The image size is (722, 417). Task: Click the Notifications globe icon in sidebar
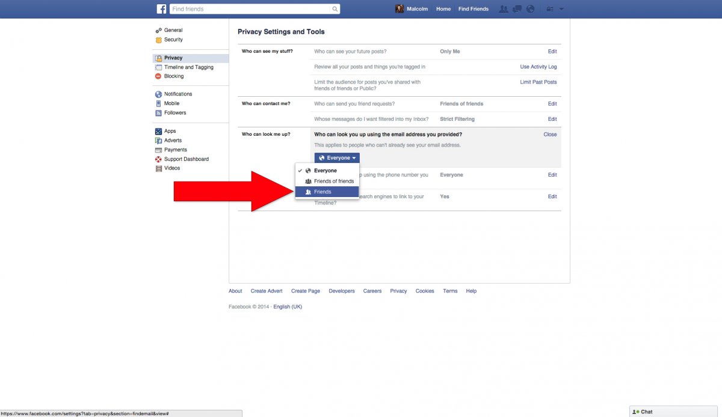[158, 94]
